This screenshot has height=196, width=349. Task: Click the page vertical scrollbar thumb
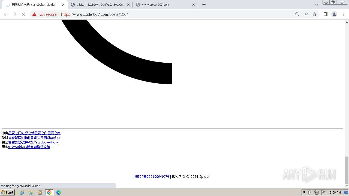(x=347, y=170)
